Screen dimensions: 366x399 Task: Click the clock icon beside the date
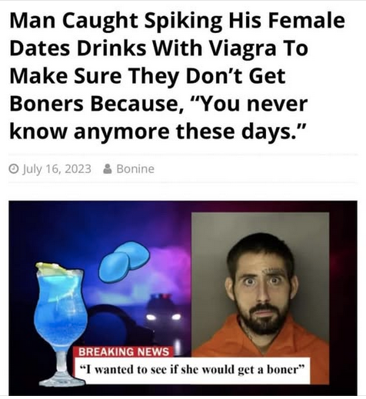(x=14, y=169)
